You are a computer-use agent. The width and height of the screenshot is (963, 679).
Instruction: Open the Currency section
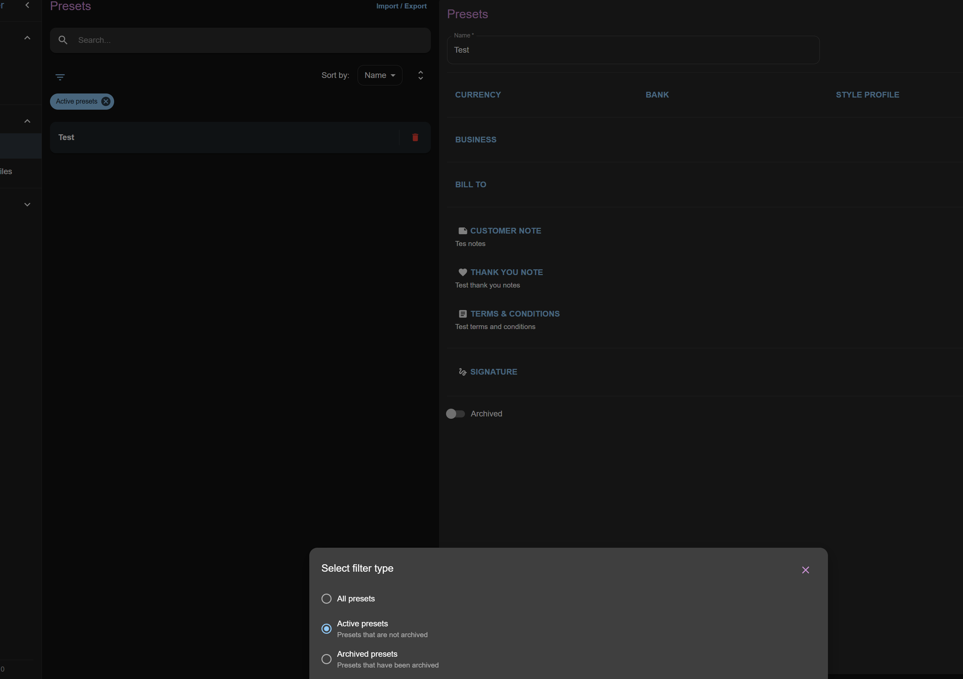pos(478,95)
